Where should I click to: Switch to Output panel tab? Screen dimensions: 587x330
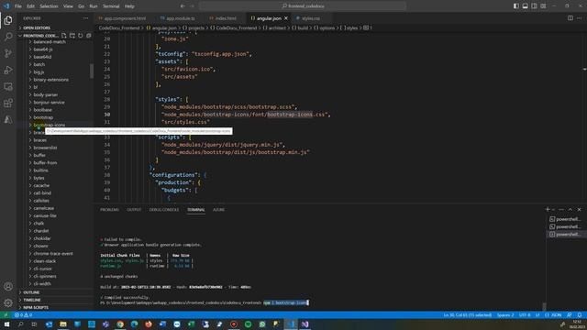click(134, 210)
